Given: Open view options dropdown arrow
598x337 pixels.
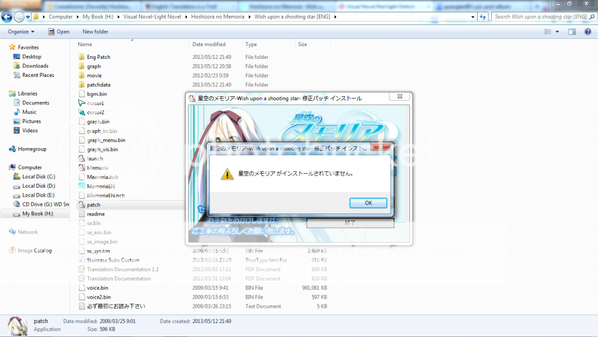Looking at the screenshot, I should tap(558, 31).
